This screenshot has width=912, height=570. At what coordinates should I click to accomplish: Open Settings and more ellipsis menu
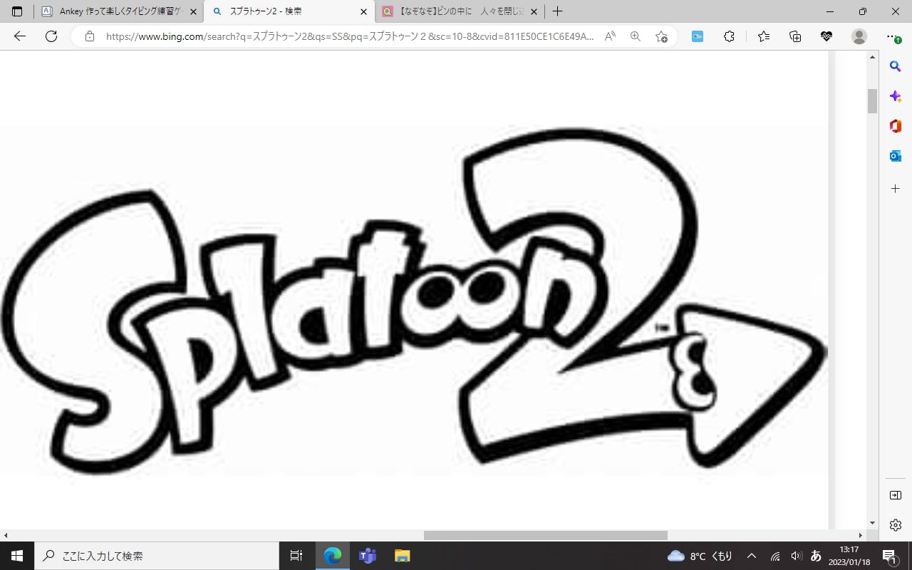click(x=891, y=36)
